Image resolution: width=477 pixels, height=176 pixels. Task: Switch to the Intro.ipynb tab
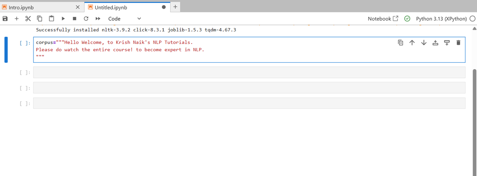(21, 7)
